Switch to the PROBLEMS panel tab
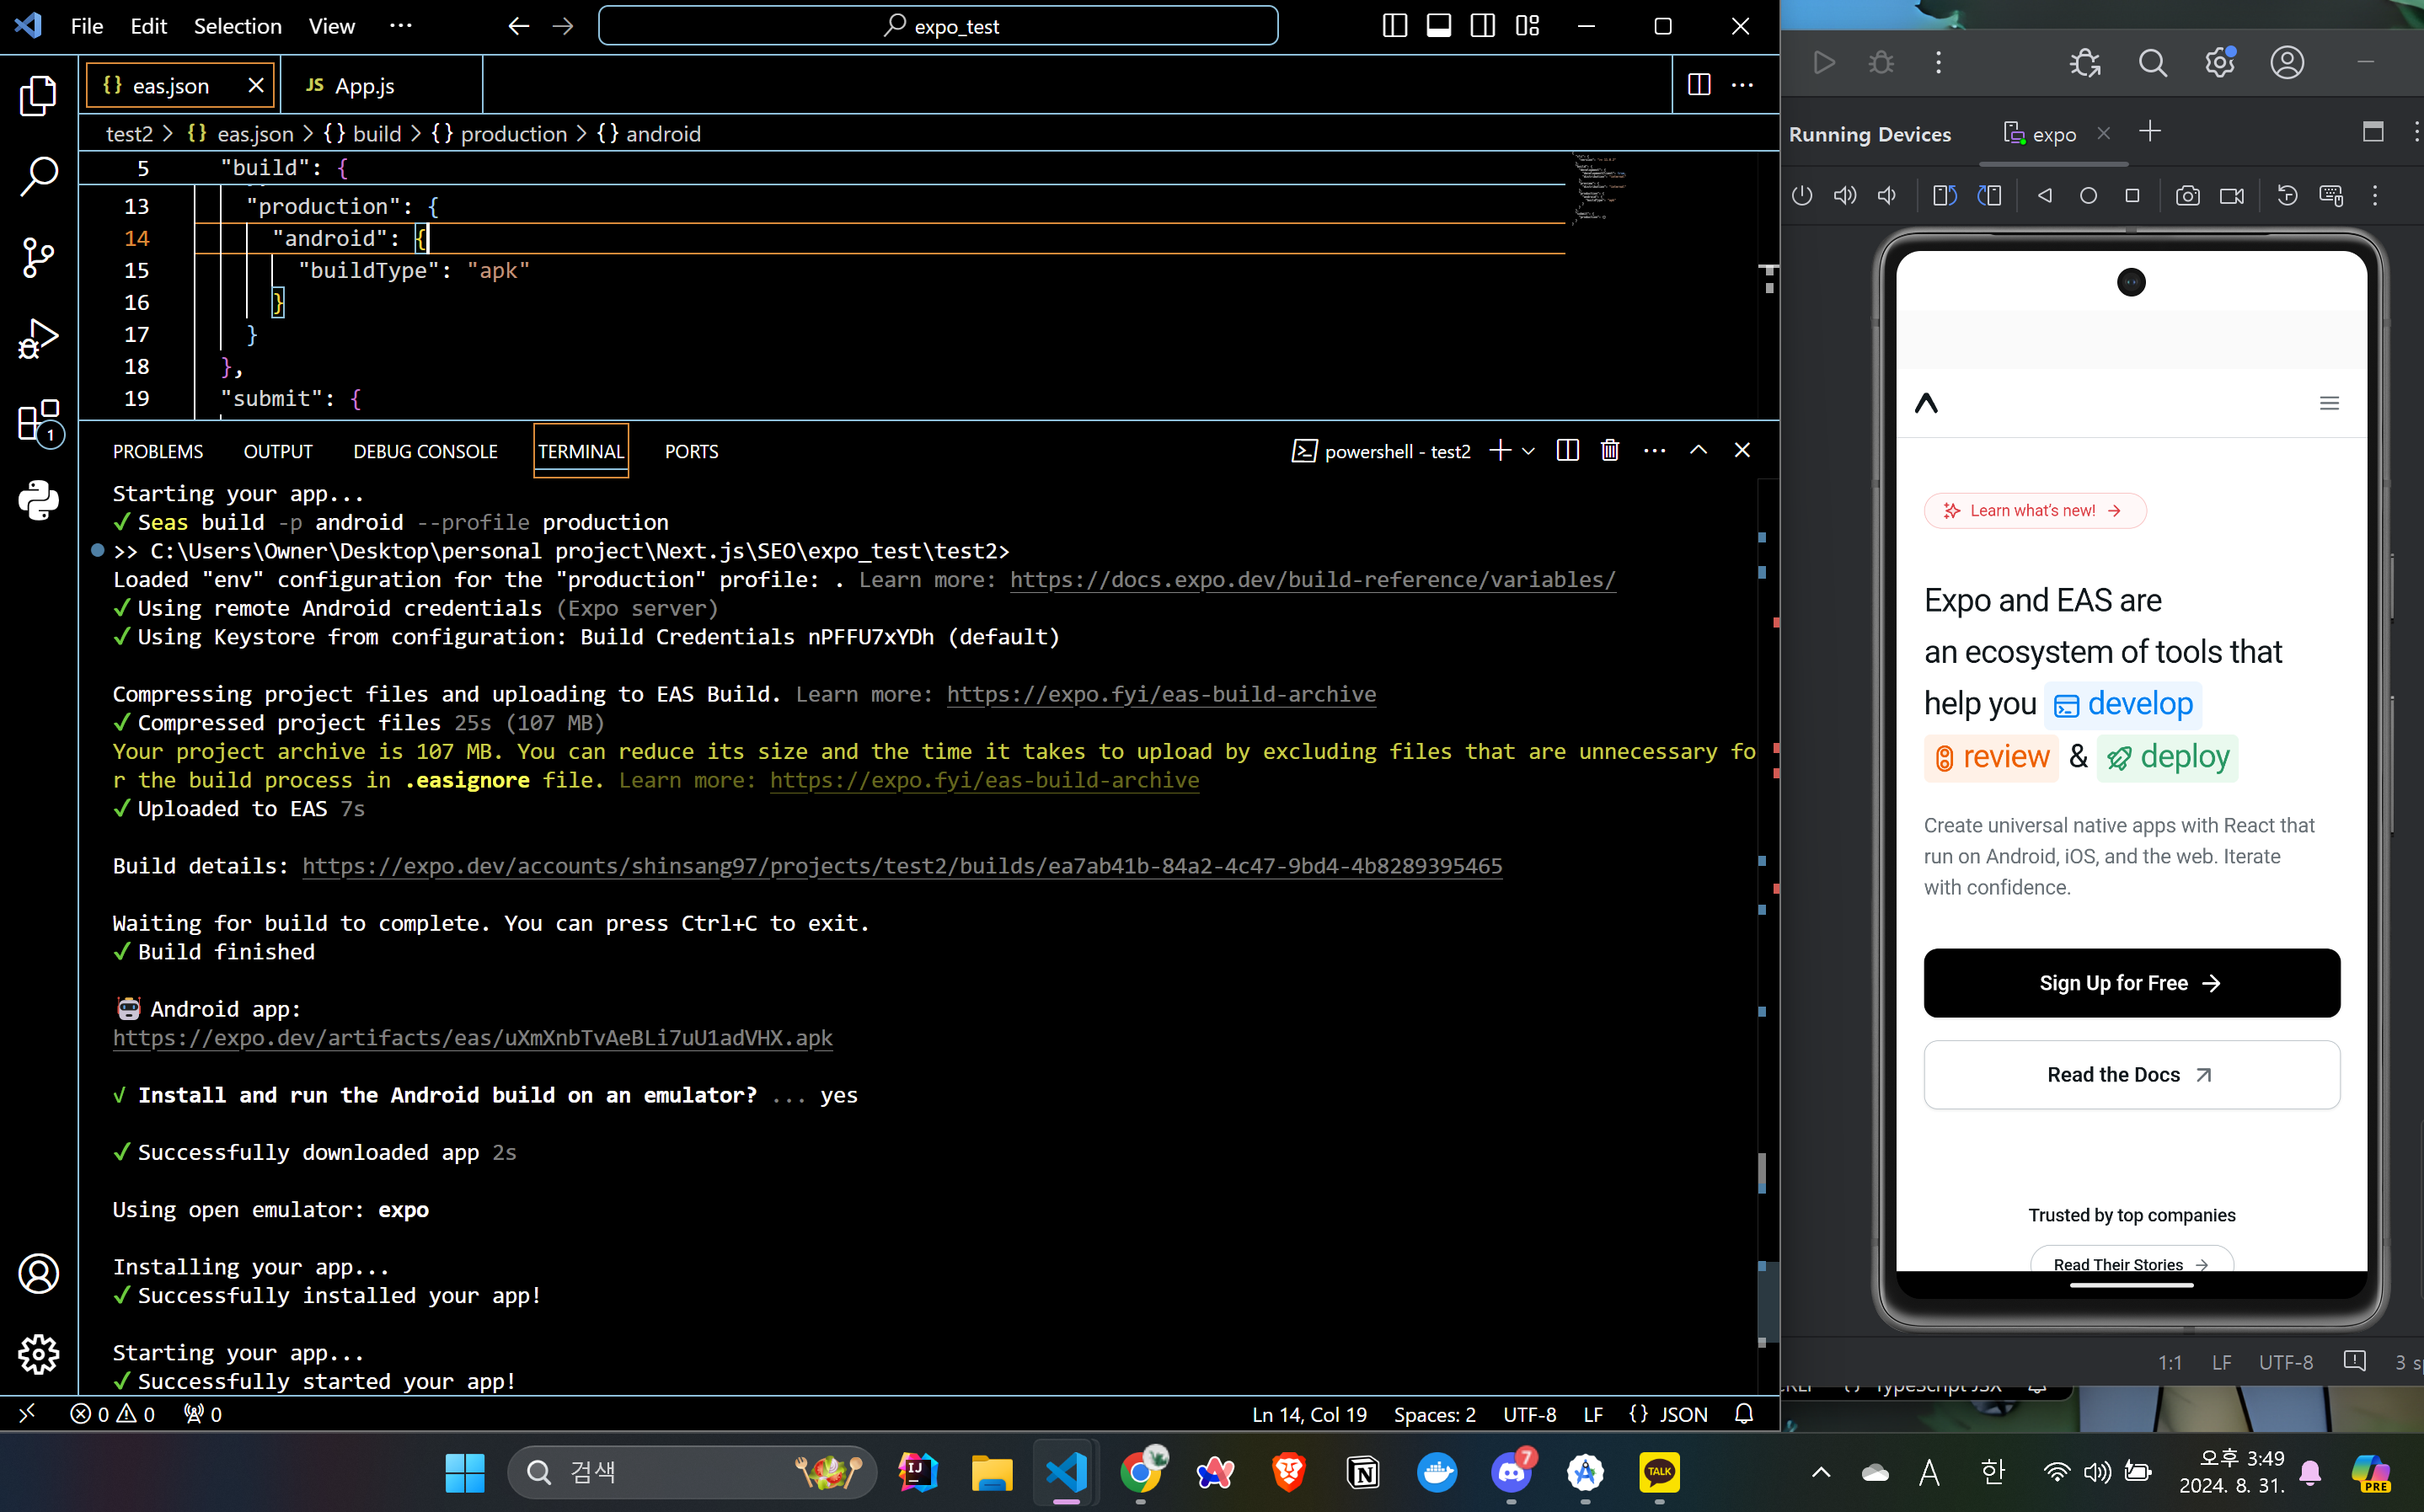 (x=158, y=452)
